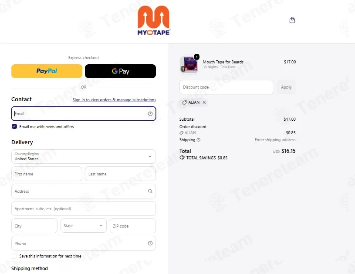
Task: Click the Enter shipping address text
Action: click(275, 140)
